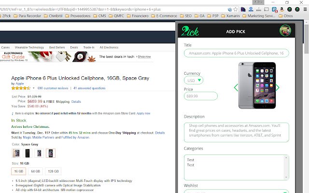The height and width of the screenshot is (193, 309).
Task: Click the Apple brand link
Action: pyautogui.click(x=19, y=83)
